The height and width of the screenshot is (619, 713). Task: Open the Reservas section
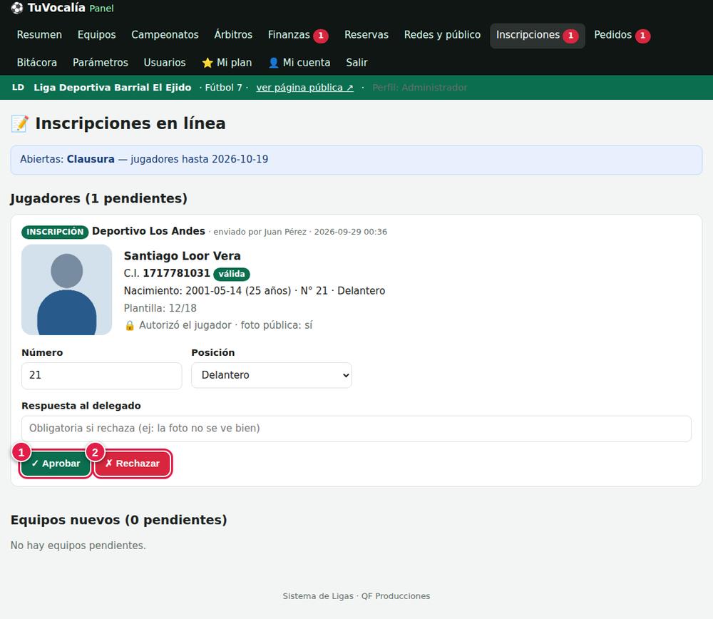pos(366,35)
